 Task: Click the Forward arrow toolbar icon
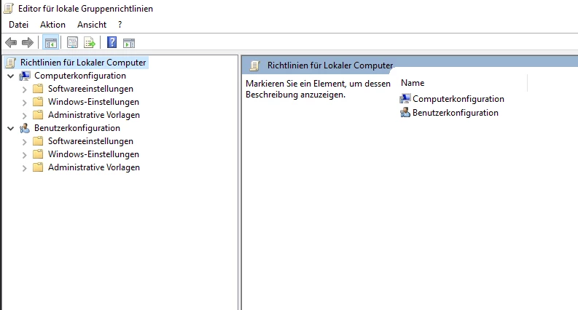click(28, 42)
